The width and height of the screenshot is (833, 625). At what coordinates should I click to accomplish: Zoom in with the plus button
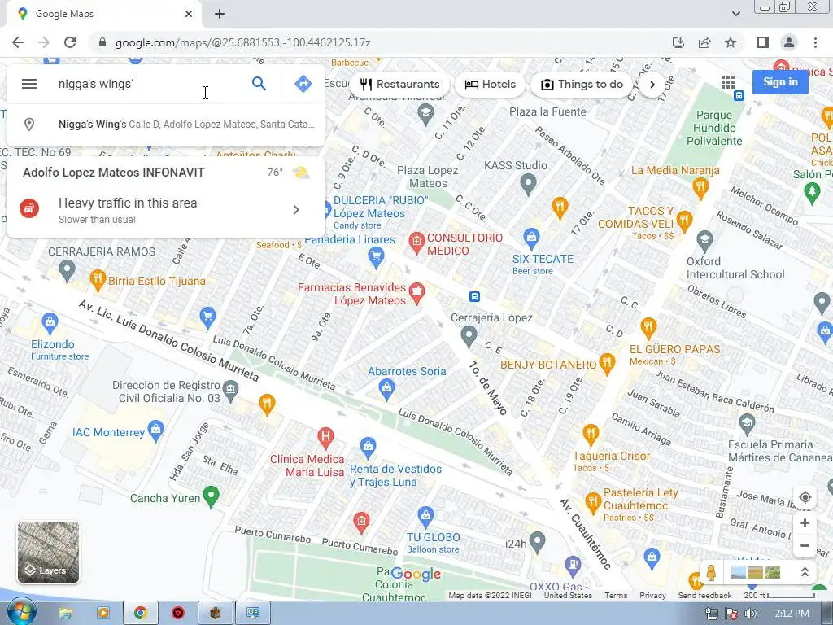[805, 523]
